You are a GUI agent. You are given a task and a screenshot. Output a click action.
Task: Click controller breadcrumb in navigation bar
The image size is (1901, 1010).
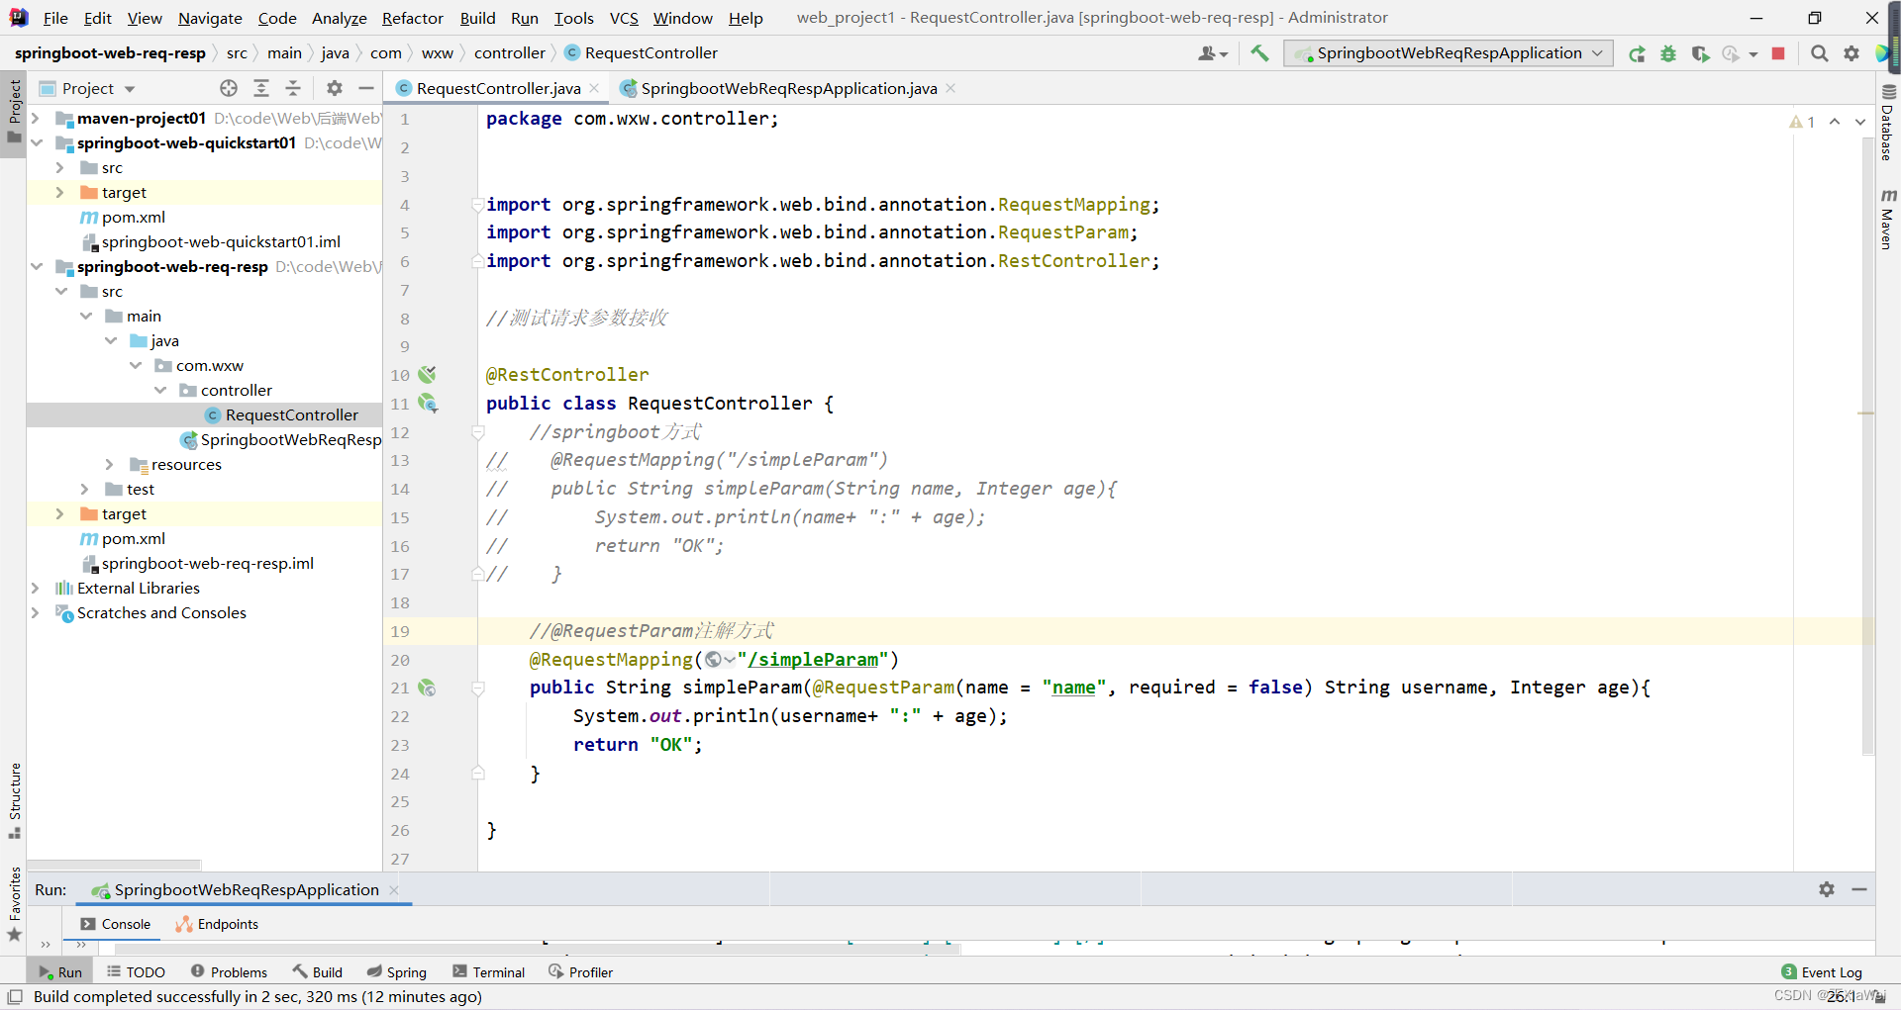(x=509, y=53)
